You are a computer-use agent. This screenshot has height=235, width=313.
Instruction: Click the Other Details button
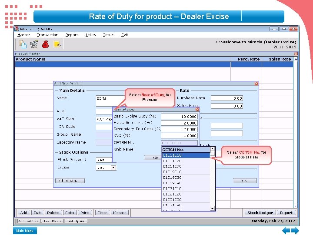click(x=70, y=181)
